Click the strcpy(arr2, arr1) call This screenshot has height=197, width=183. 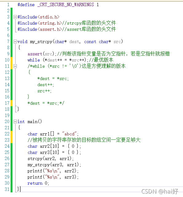(x=51, y=159)
